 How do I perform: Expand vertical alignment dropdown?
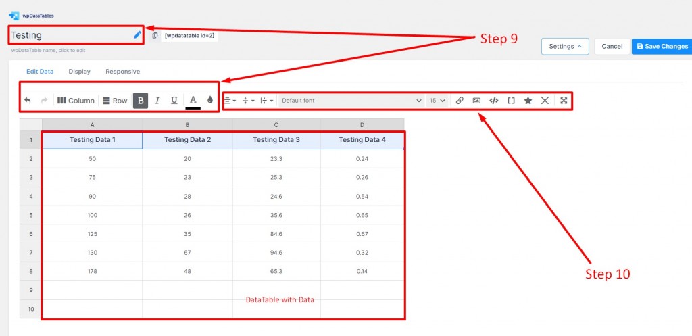[249, 101]
